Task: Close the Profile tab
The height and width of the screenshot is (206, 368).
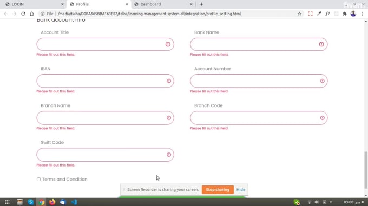Action: click(x=127, y=4)
